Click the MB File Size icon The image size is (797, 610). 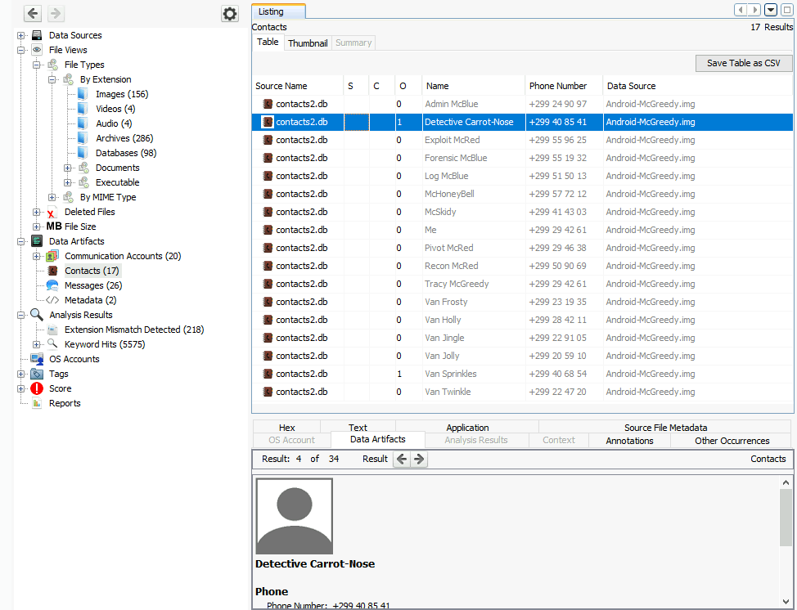[x=54, y=227]
